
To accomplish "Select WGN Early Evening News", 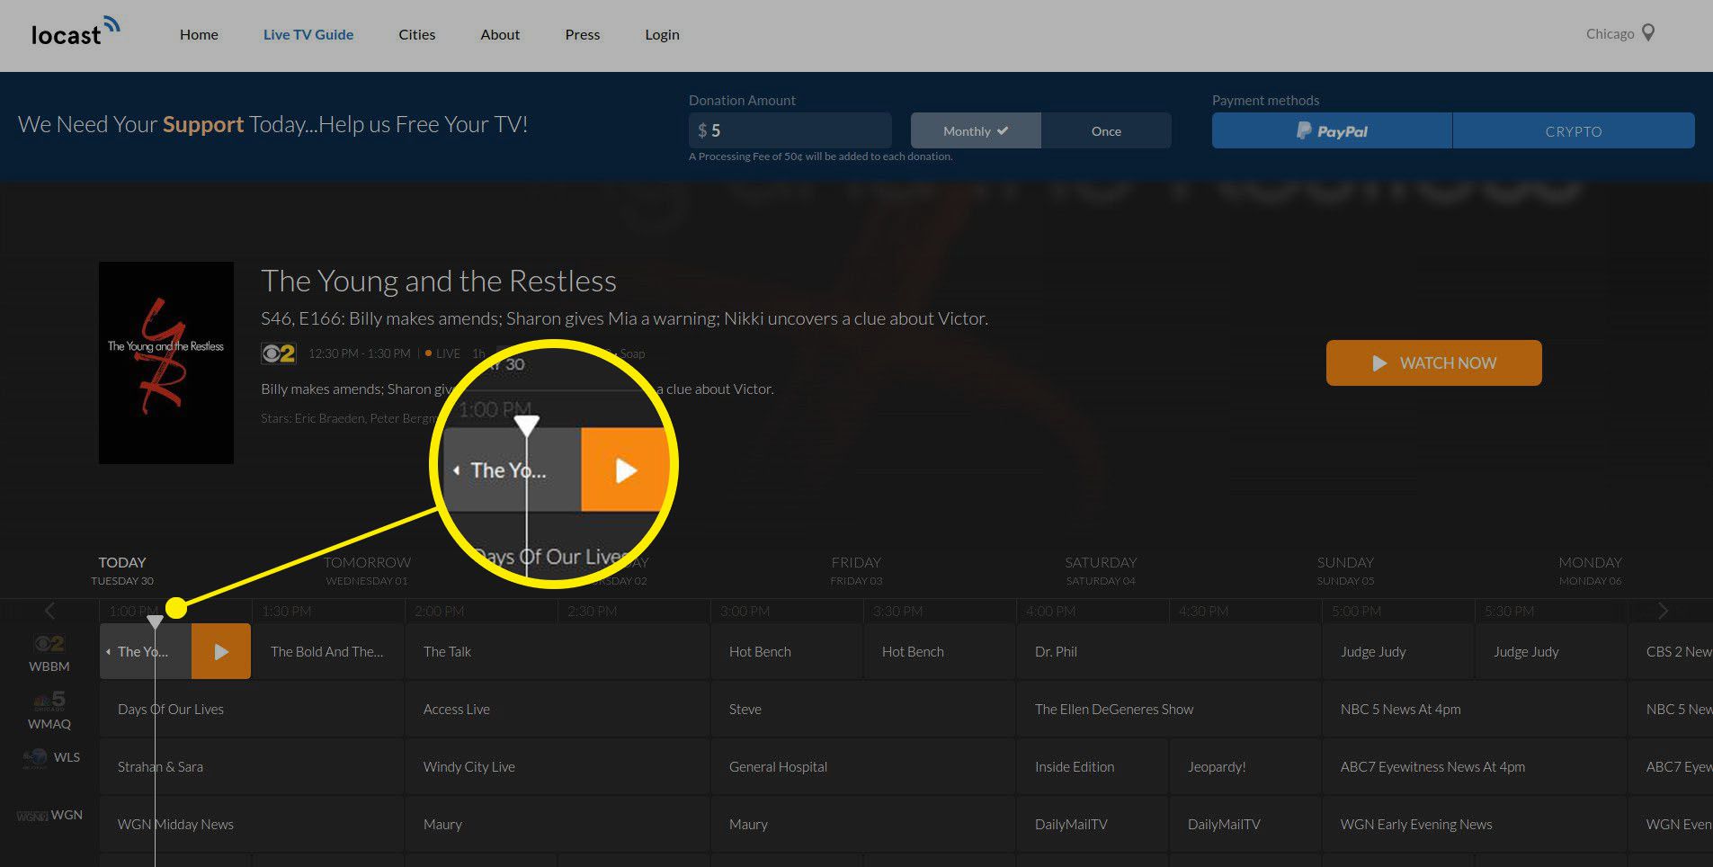I will 1475,824.
